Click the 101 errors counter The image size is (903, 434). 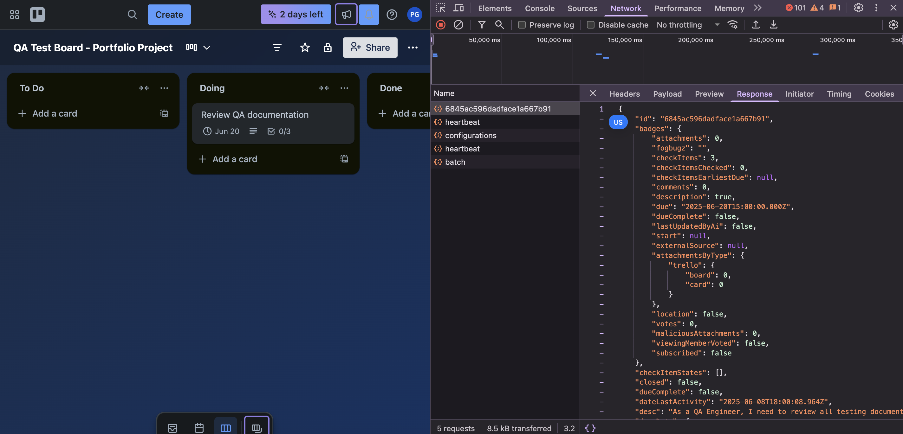click(796, 8)
